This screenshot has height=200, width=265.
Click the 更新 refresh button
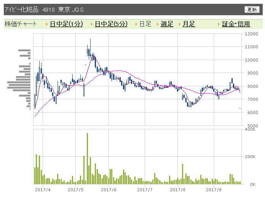click(x=252, y=10)
